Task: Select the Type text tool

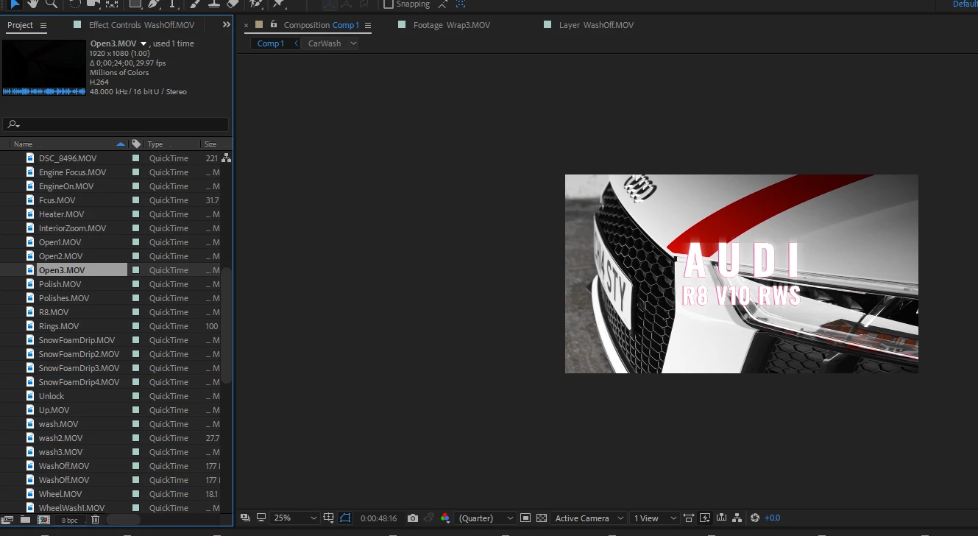Action: 173,4
